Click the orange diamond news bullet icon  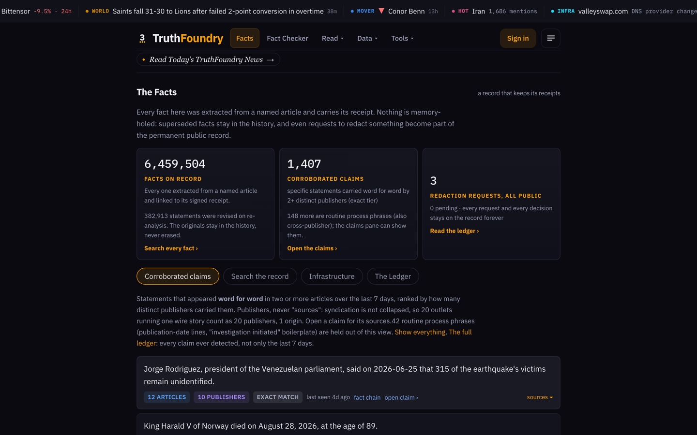click(144, 59)
